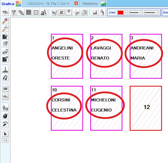
Task: Select the magnet snap tool
Action: click(x=5, y=77)
